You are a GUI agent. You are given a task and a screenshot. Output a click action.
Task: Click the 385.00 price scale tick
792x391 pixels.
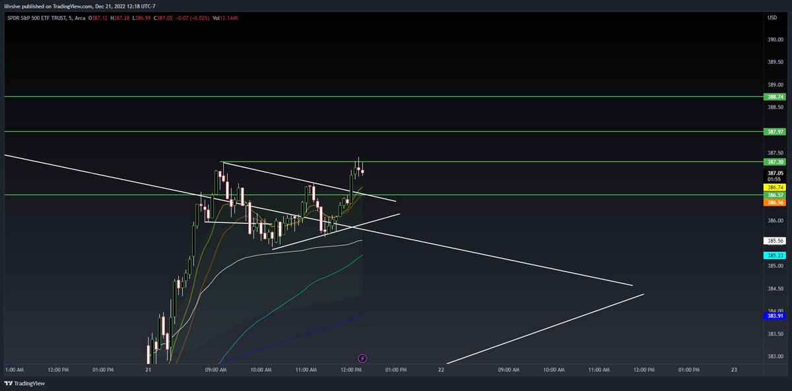pos(775,266)
